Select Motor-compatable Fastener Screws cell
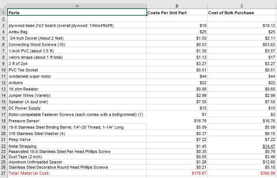The height and width of the screenshot is (178, 277). point(77,114)
